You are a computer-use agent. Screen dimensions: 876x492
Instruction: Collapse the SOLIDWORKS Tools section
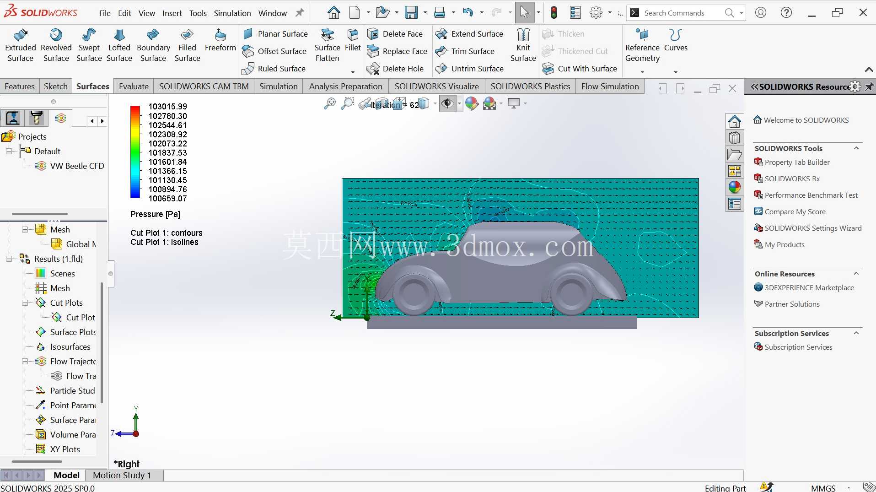tap(856, 148)
